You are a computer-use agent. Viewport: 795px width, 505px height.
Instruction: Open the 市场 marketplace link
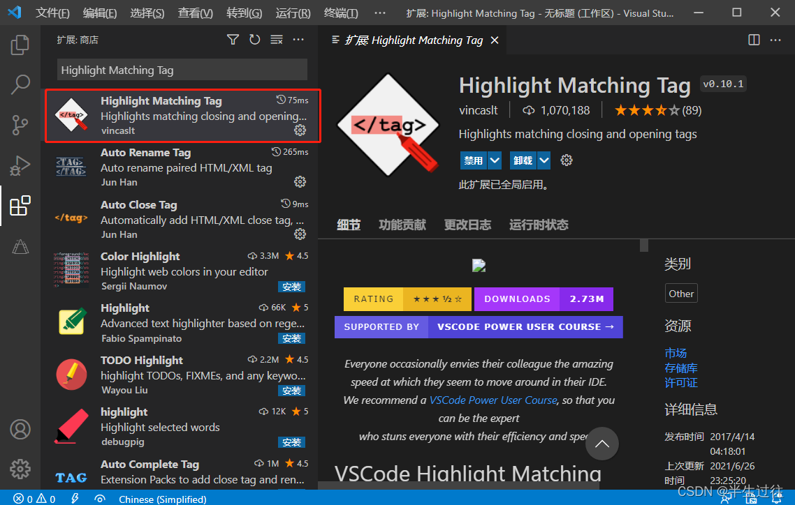[x=676, y=353]
